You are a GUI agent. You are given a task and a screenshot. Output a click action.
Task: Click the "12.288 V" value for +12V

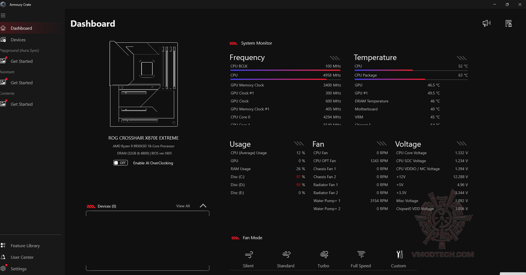pyautogui.click(x=461, y=177)
